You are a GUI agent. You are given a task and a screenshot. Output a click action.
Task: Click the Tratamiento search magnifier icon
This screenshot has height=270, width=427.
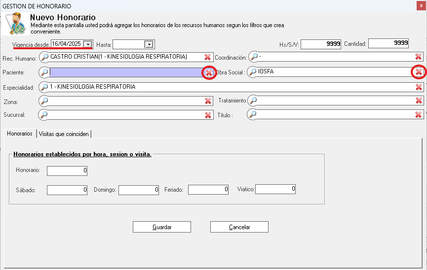[253, 101]
